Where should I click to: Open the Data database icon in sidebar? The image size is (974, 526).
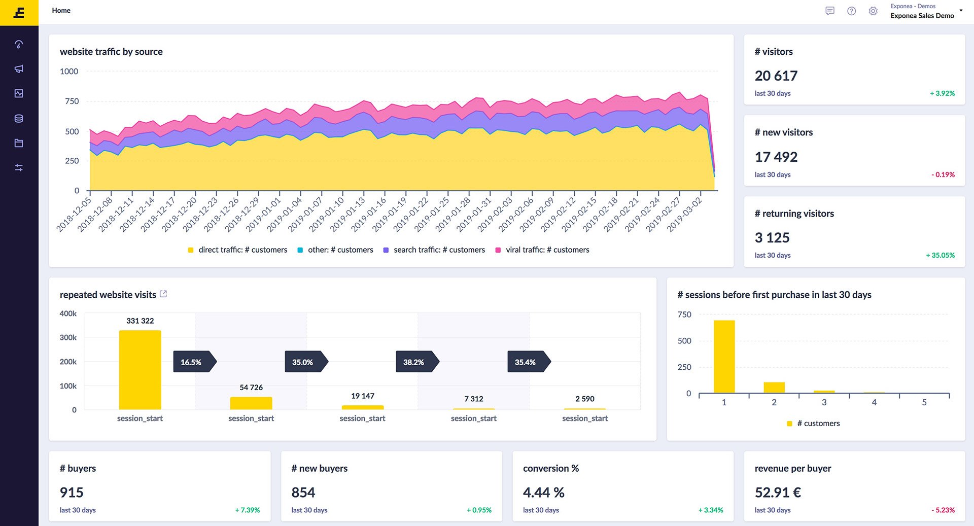[19, 118]
